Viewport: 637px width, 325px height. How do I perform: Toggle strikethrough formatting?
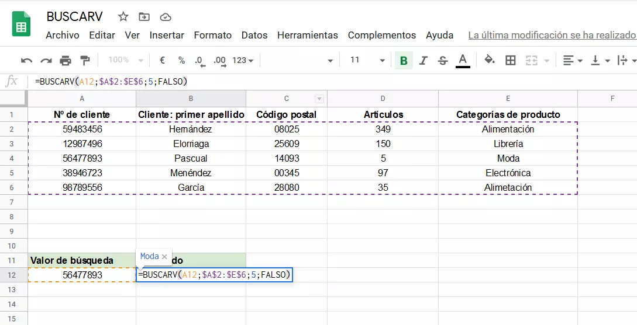tap(443, 60)
